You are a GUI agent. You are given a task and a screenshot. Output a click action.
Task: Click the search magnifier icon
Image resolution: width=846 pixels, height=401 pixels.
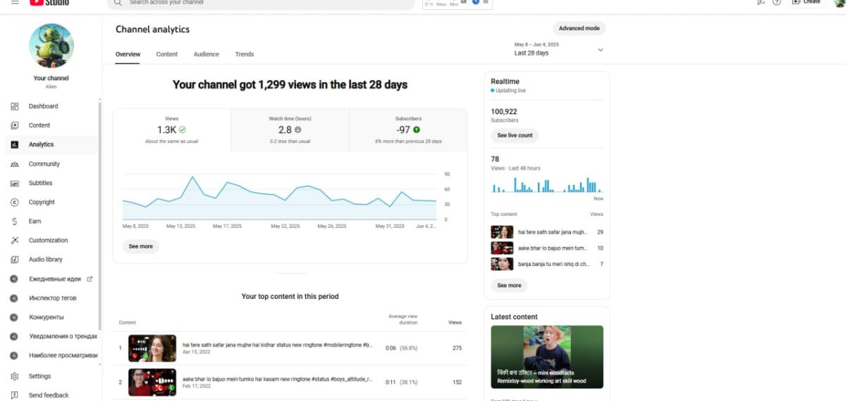118,2
